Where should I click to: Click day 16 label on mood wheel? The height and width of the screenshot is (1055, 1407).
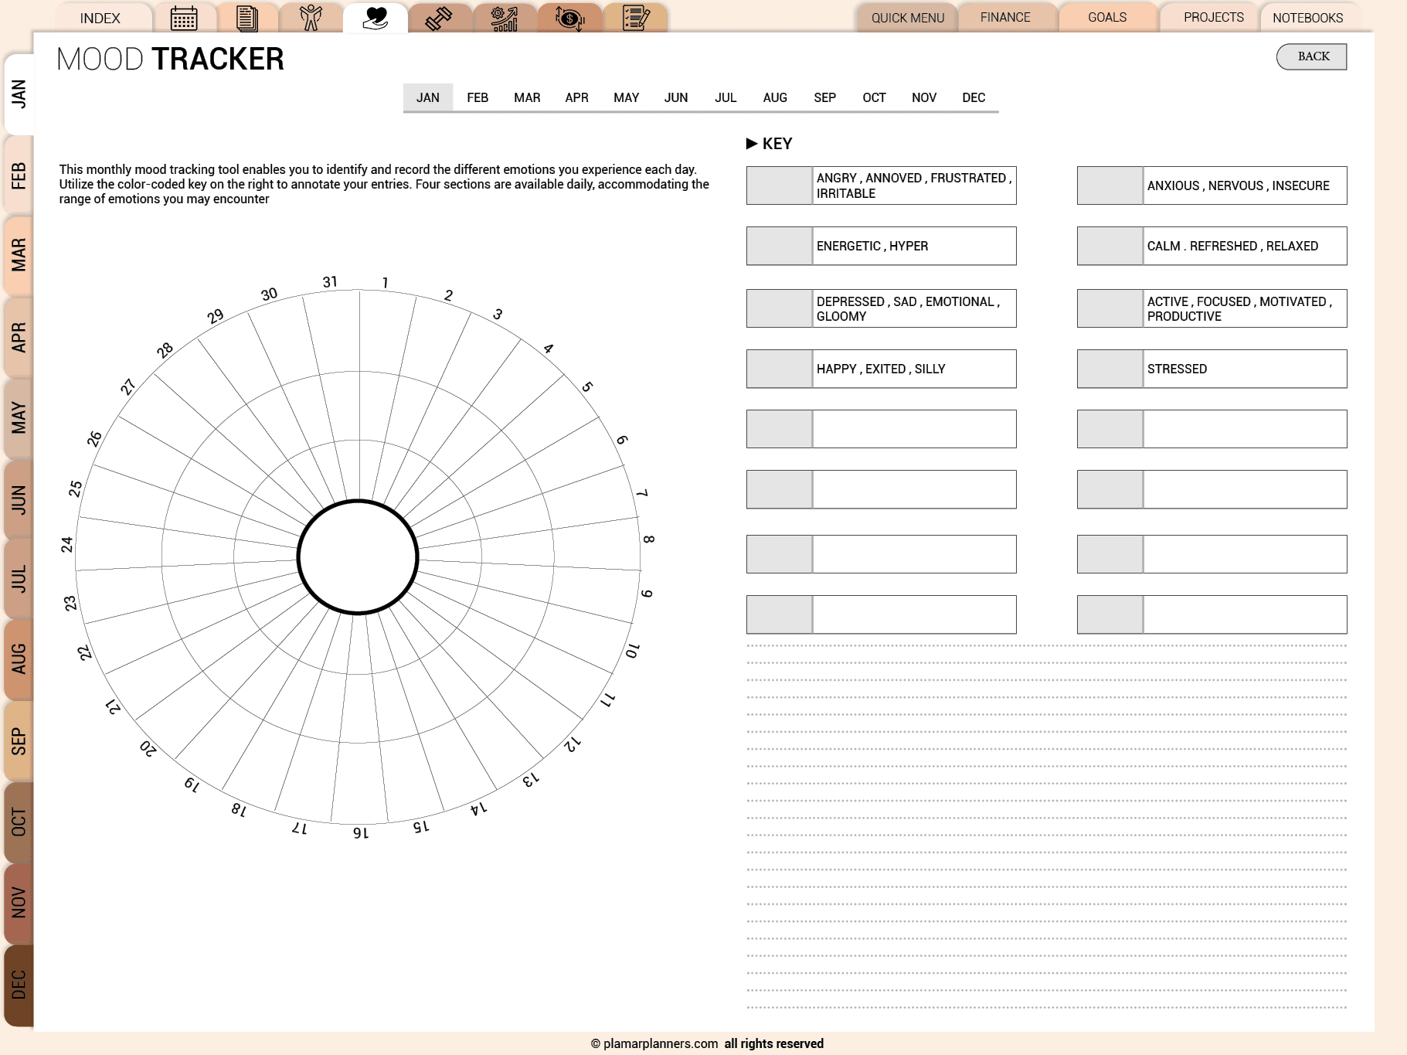click(x=361, y=833)
